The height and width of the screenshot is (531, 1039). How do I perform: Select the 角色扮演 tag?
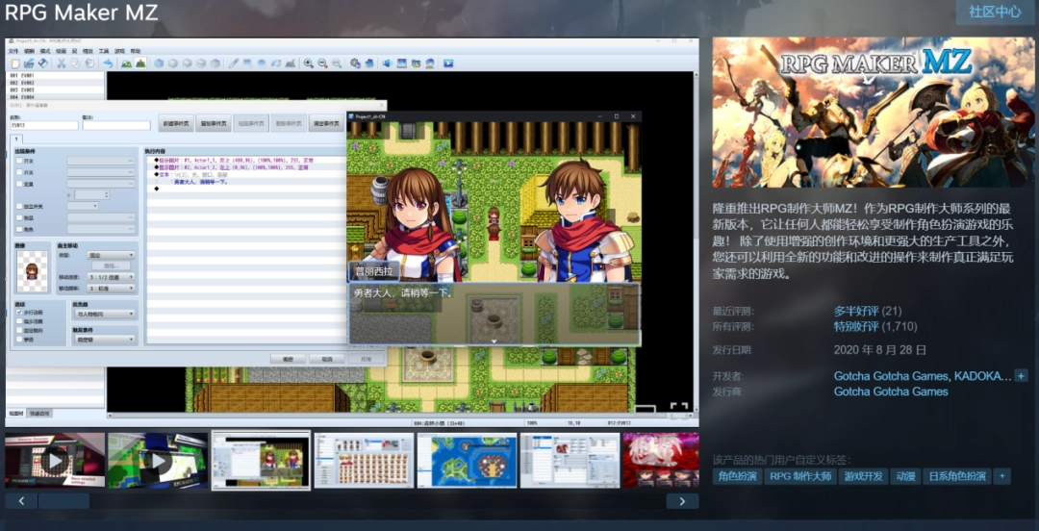tap(738, 476)
